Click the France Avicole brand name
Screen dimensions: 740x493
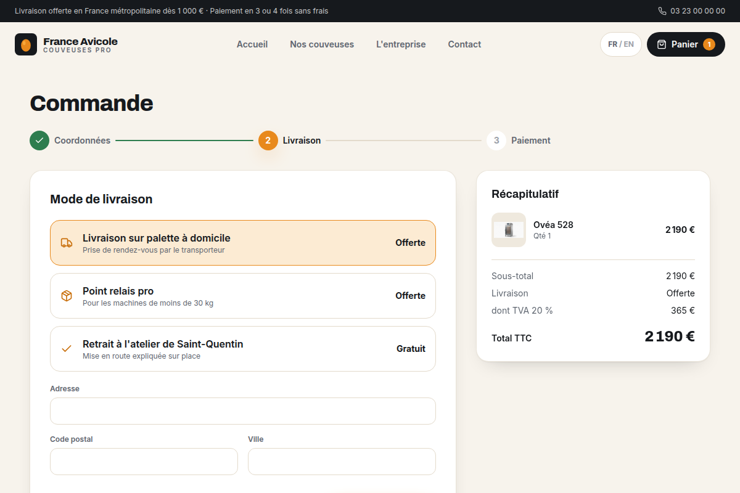[80, 41]
